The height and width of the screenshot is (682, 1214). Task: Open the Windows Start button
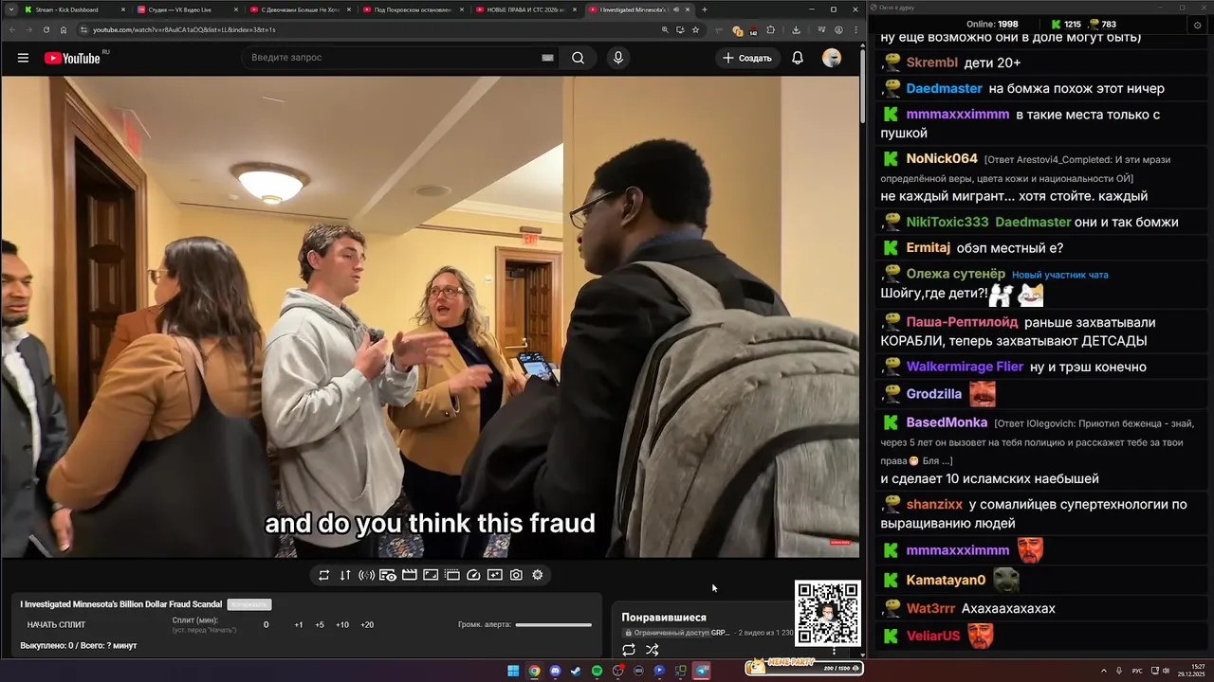(x=513, y=671)
